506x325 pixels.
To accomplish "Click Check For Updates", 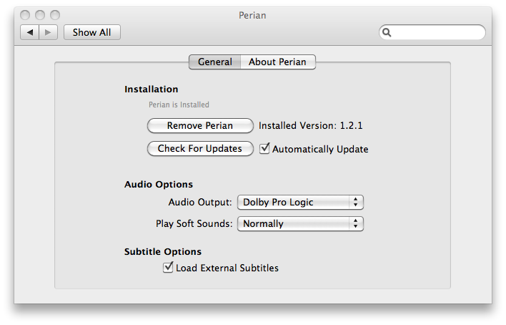I will [x=200, y=148].
